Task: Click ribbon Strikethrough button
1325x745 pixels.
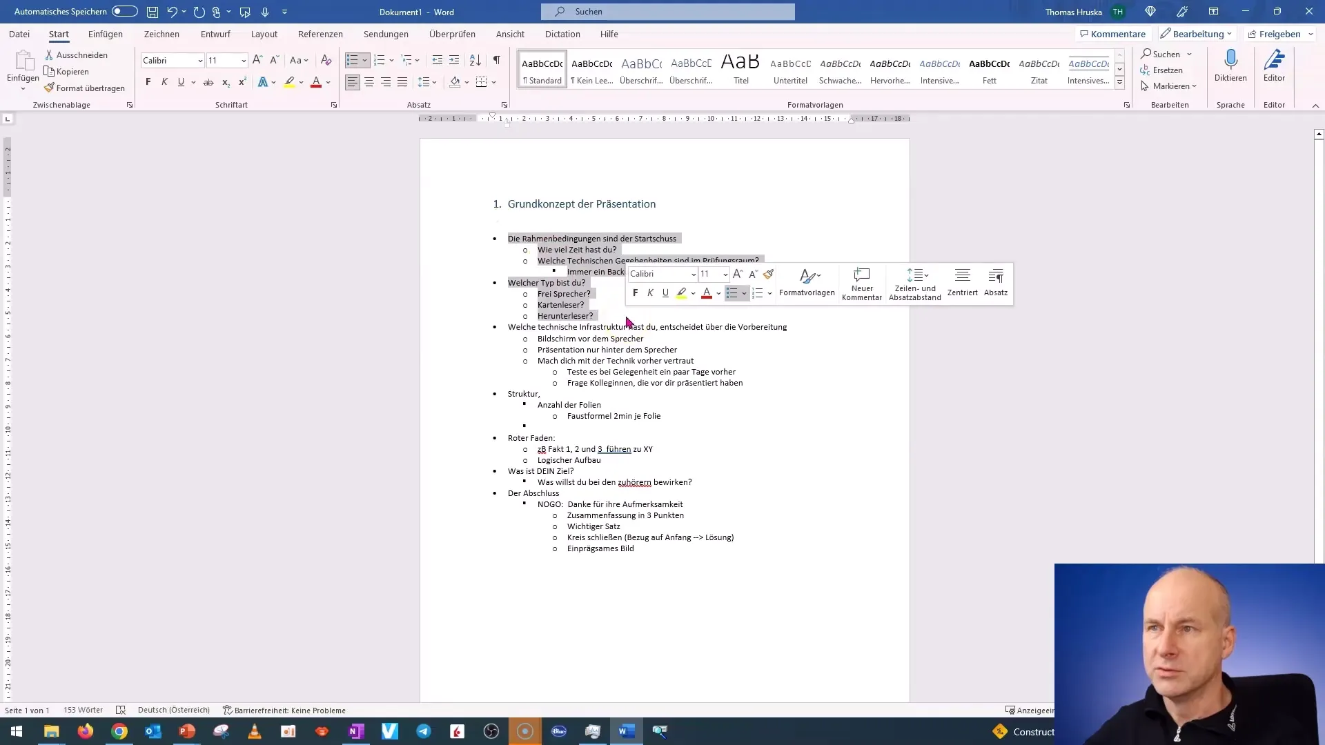Action: (x=208, y=82)
